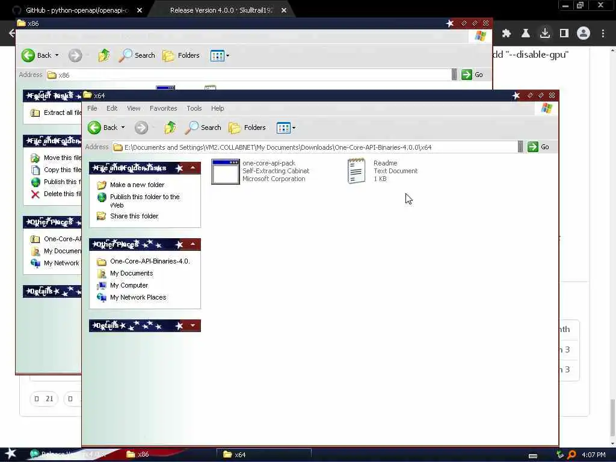Toggle Folders pane in x86 window
The image size is (616, 462).
(x=181, y=55)
